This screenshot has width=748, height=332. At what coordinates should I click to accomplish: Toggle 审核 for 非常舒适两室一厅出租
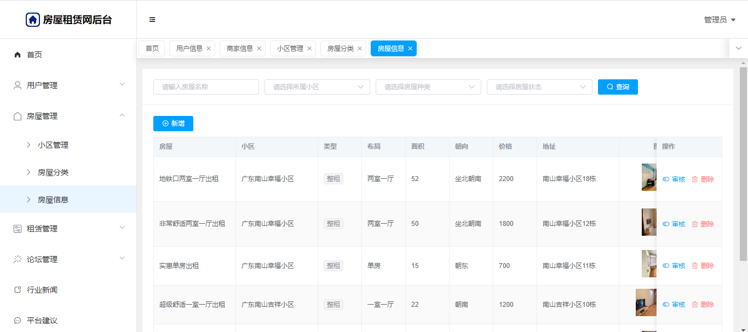tap(674, 224)
